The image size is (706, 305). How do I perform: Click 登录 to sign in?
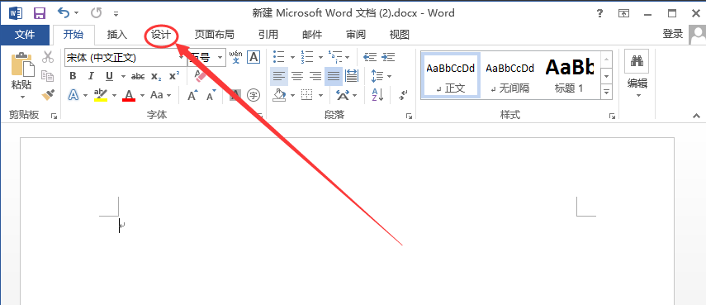pos(673,33)
